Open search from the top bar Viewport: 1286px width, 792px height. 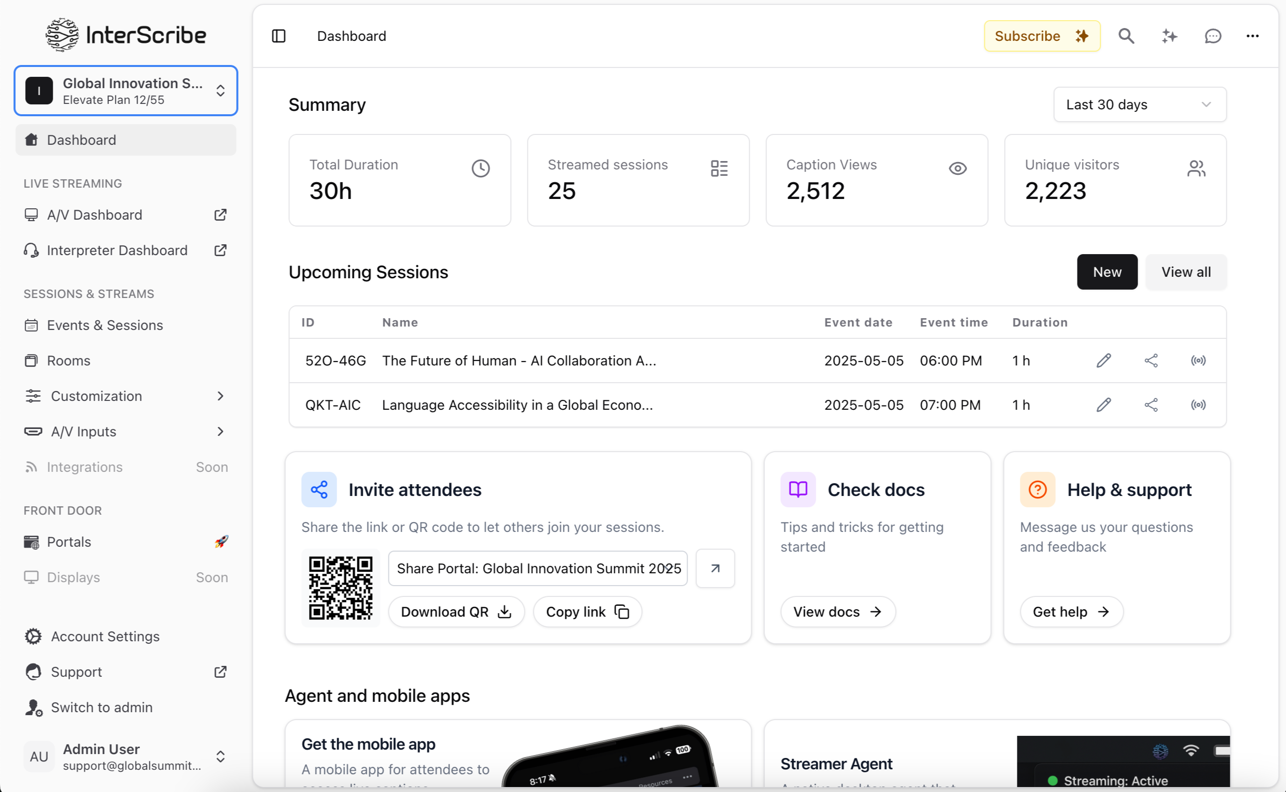click(1126, 35)
